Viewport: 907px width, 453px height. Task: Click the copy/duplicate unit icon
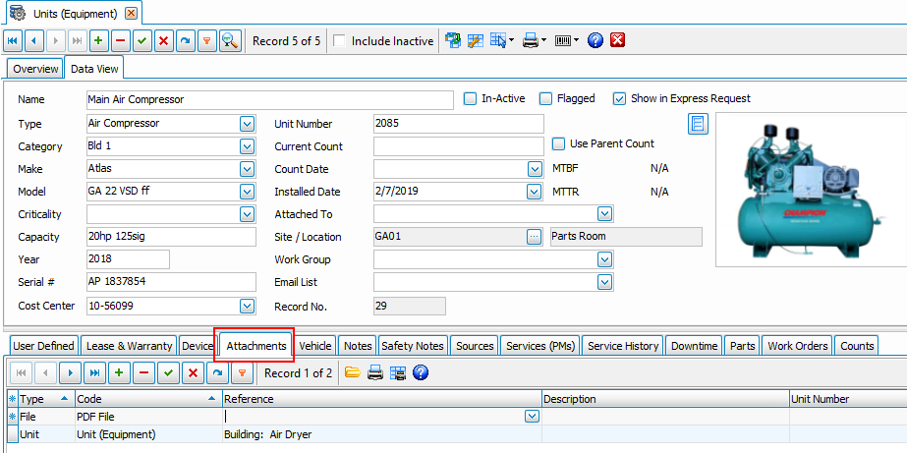[453, 41]
